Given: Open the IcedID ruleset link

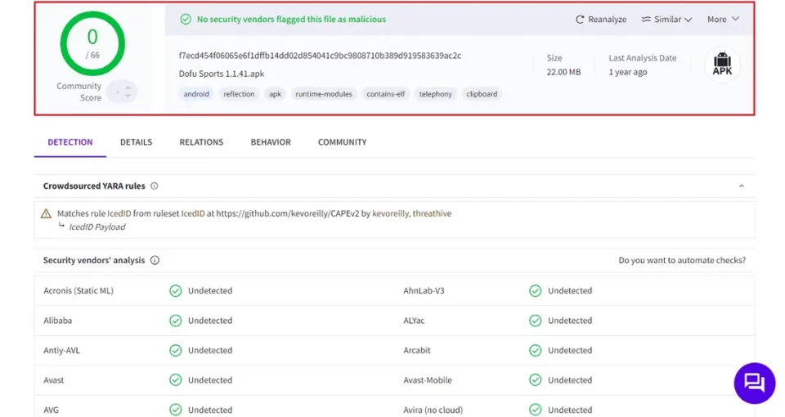Looking at the screenshot, I should [193, 213].
